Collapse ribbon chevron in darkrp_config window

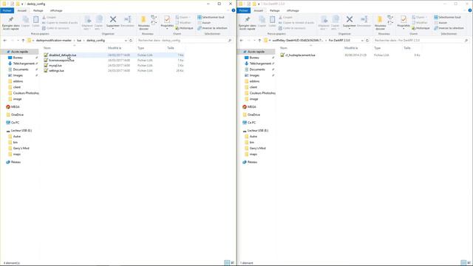pyautogui.click(x=228, y=10)
